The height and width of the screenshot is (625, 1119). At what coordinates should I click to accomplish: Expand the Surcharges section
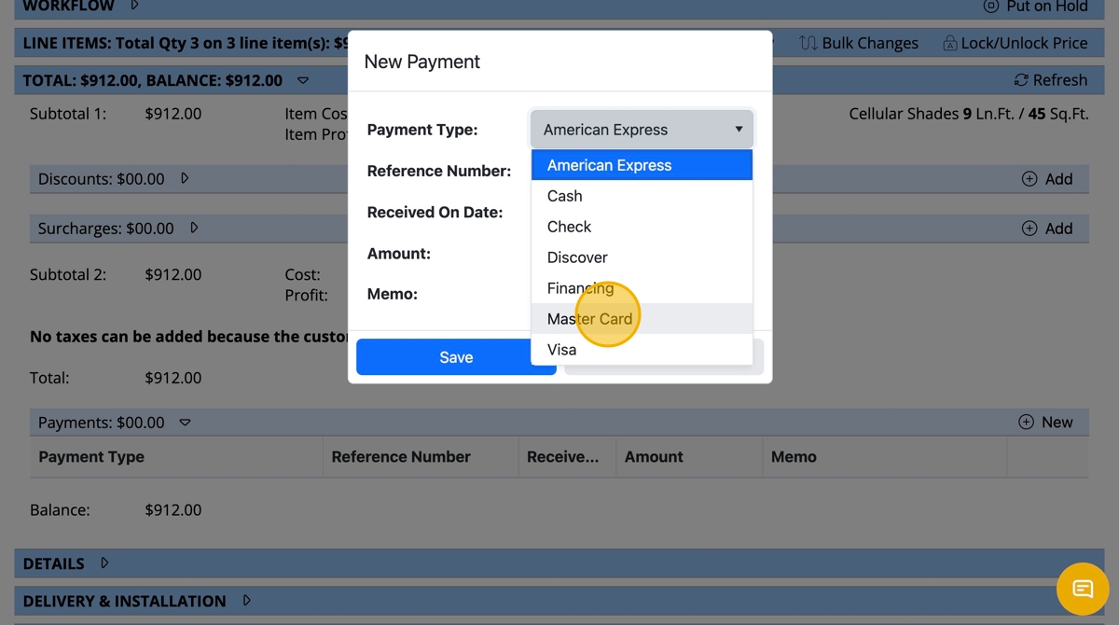[194, 228]
